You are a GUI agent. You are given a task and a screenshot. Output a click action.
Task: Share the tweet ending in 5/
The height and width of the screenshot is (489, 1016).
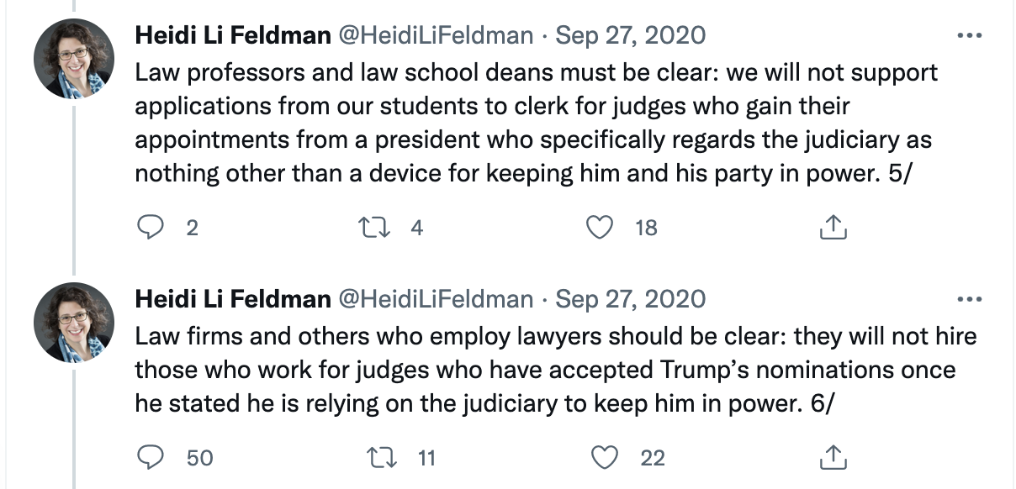tap(831, 227)
